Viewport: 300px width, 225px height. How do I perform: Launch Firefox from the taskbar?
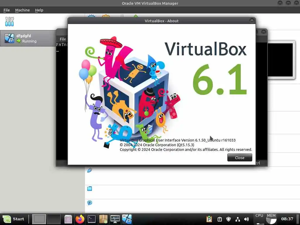tap(80, 219)
